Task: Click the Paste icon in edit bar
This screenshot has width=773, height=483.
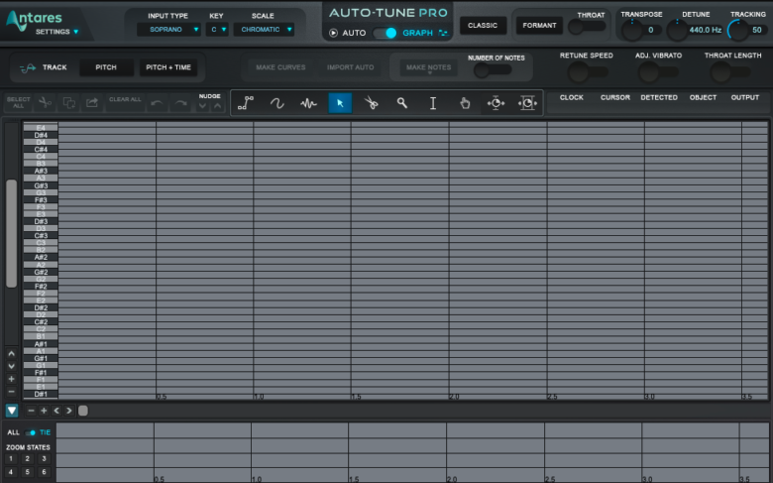Action: click(92, 102)
